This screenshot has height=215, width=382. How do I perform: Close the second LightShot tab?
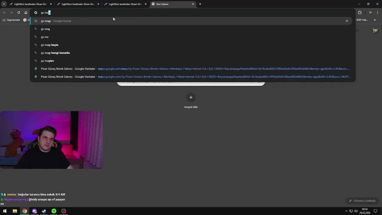98,4
